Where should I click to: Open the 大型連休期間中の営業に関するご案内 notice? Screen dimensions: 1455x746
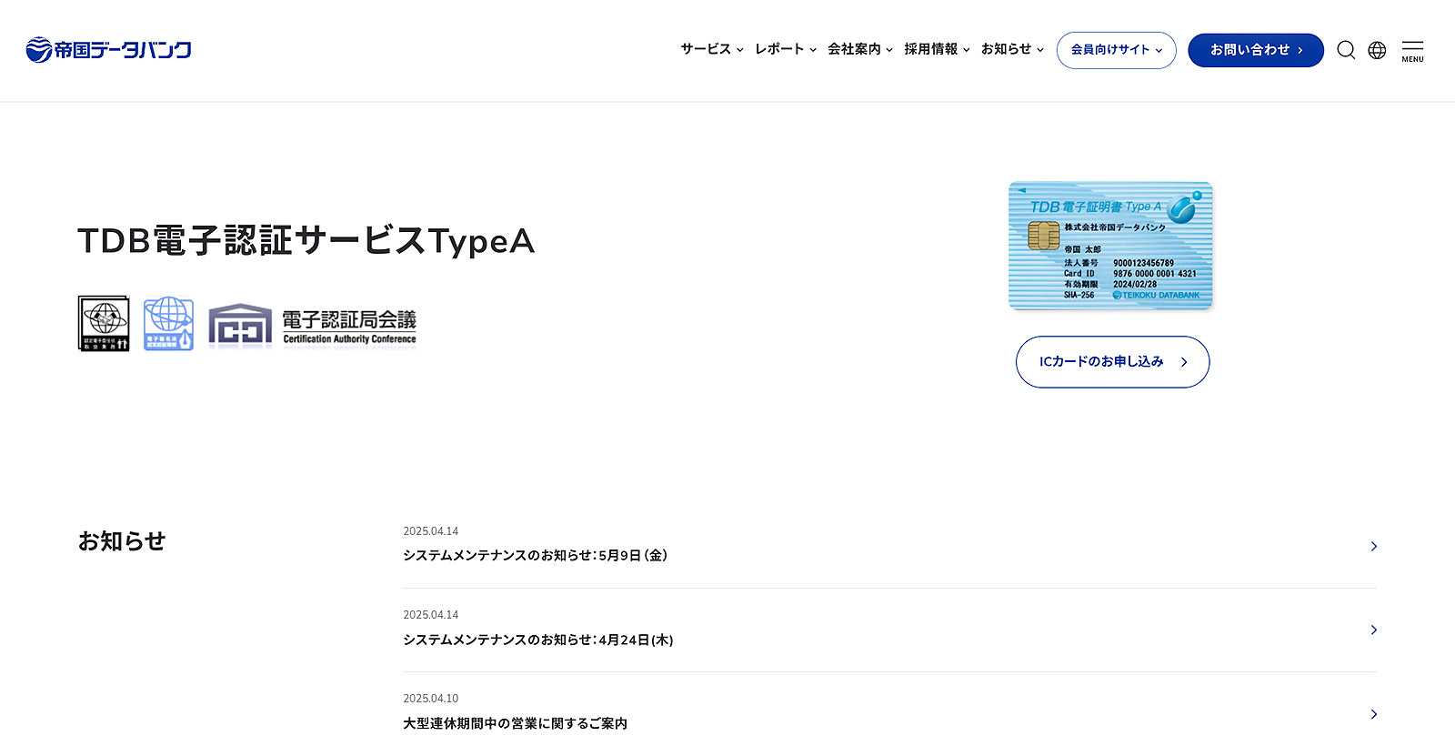(889, 713)
